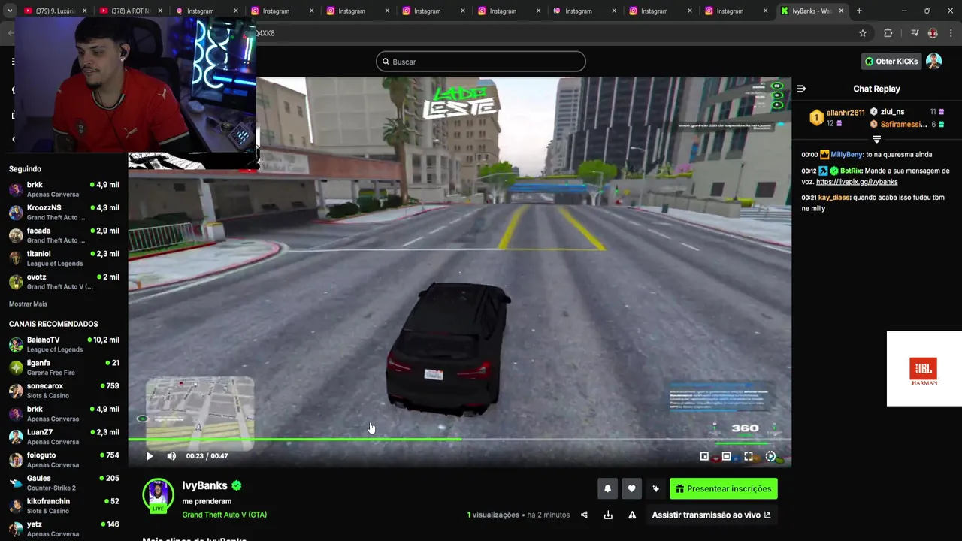Click Grand Theft Auto V (GTA) category link
Screen dimensions: 962x541
tap(224, 515)
